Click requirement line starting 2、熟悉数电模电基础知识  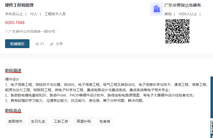100,95
